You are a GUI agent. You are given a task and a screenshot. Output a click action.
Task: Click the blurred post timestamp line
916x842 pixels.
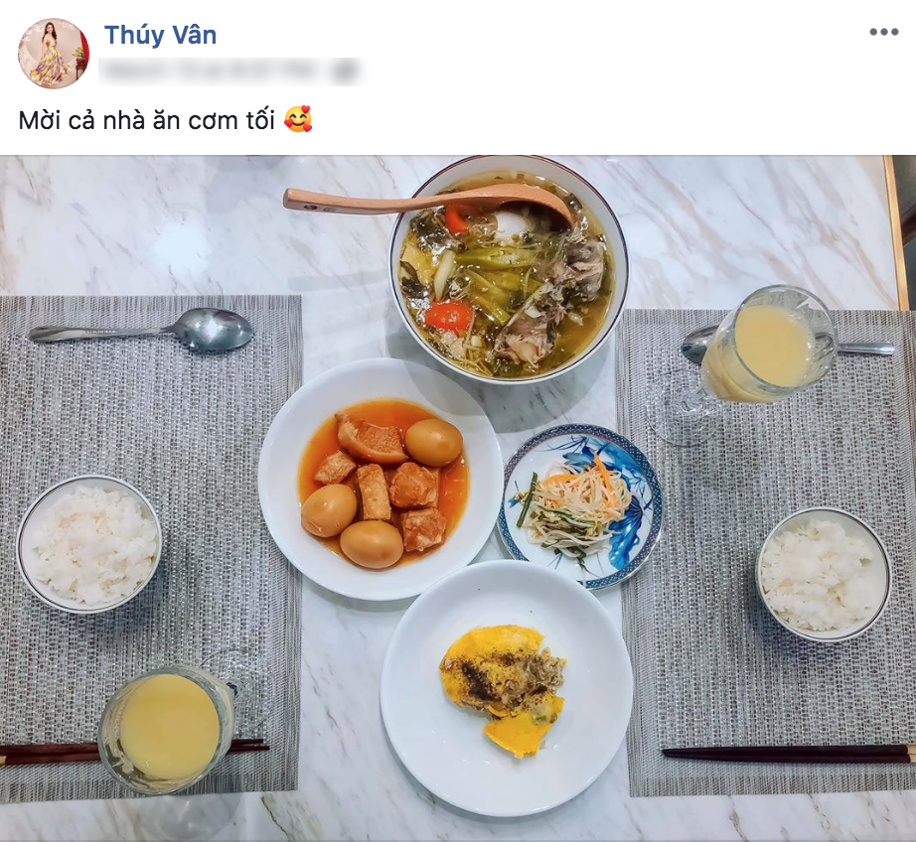coord(229,71)
